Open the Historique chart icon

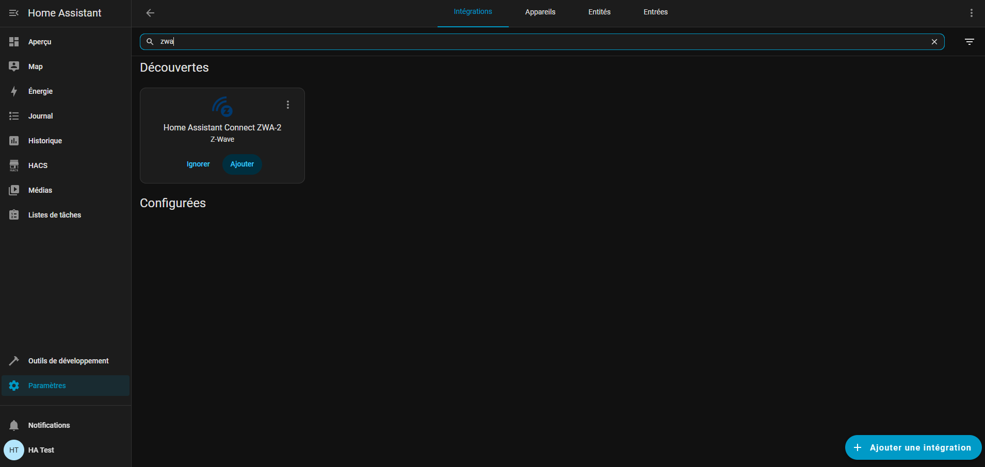point(14,141)
